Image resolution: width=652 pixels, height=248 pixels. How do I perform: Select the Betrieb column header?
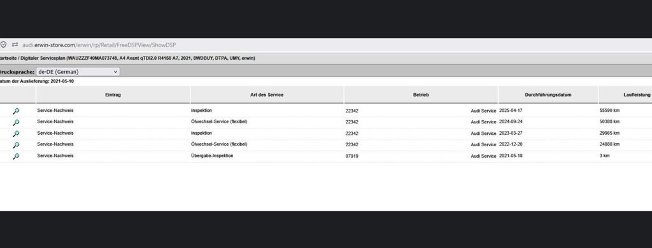pyautogui.click(x=421, y=95)
